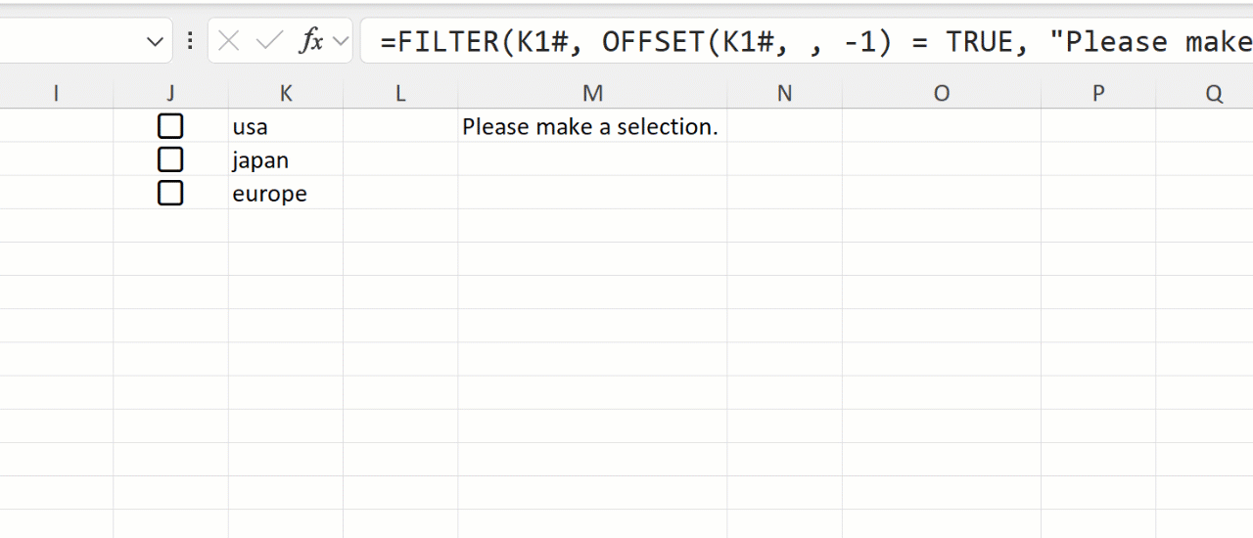Click the cell containing usa

tap(285, 126)
